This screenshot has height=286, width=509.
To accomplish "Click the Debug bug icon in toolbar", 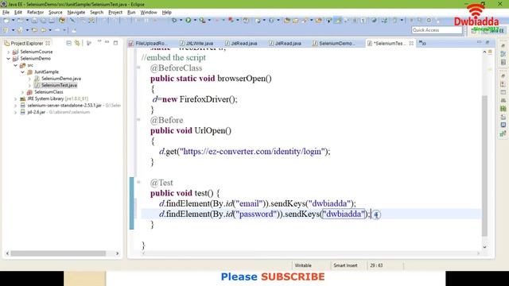I will pyautogui.click(x=175, y=20).
